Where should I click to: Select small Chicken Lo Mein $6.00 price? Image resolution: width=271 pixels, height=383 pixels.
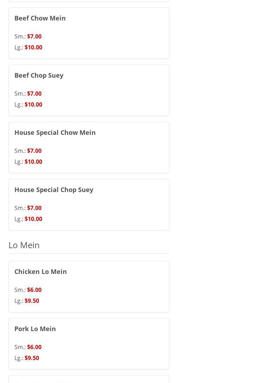(x=34, y=290)
